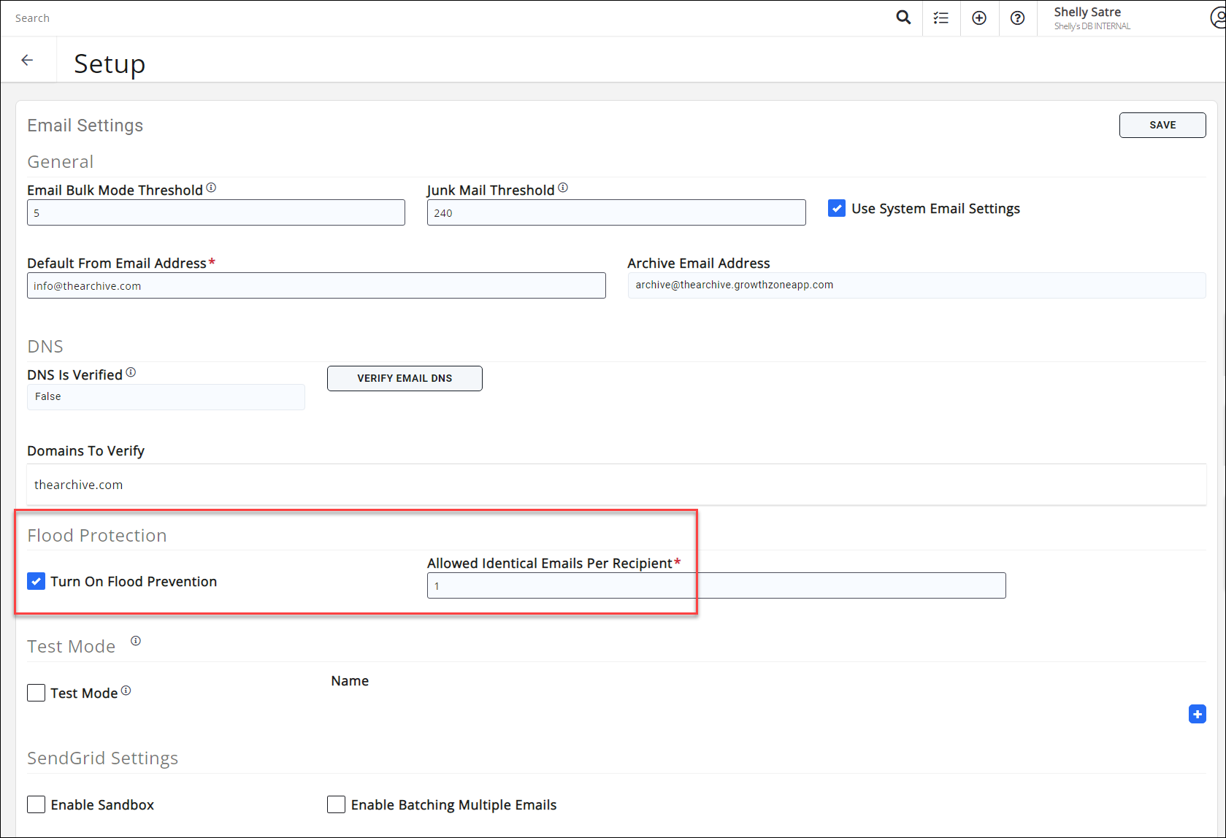This screenshot has width=1226, height=838.
Task: Focus the Allowed Identical Emails Per Recipient field
Action: pos(716,585)
